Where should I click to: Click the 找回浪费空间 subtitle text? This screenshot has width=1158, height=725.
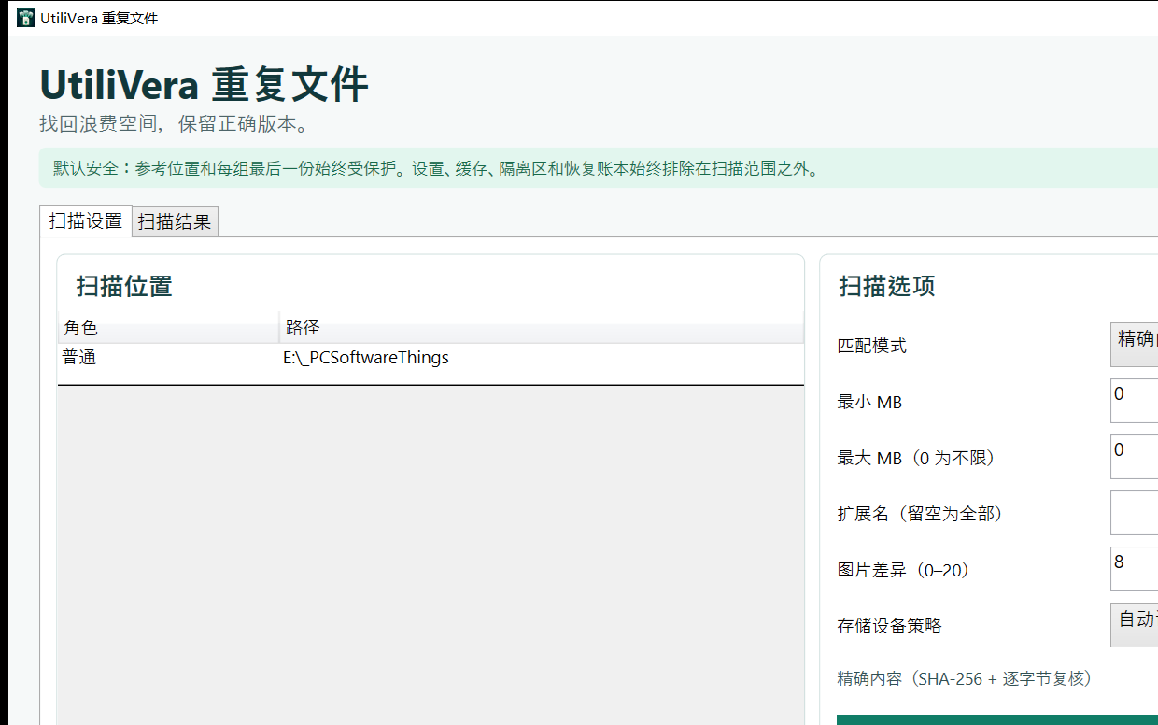174,124
